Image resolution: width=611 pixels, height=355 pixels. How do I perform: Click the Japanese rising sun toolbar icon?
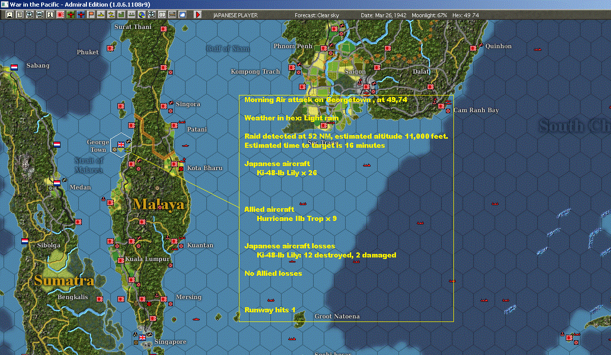60,15
